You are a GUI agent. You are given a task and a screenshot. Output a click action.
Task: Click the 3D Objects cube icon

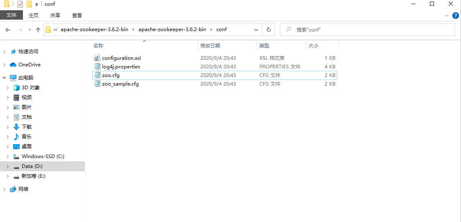pyautogui.click(x=16, y=88)
